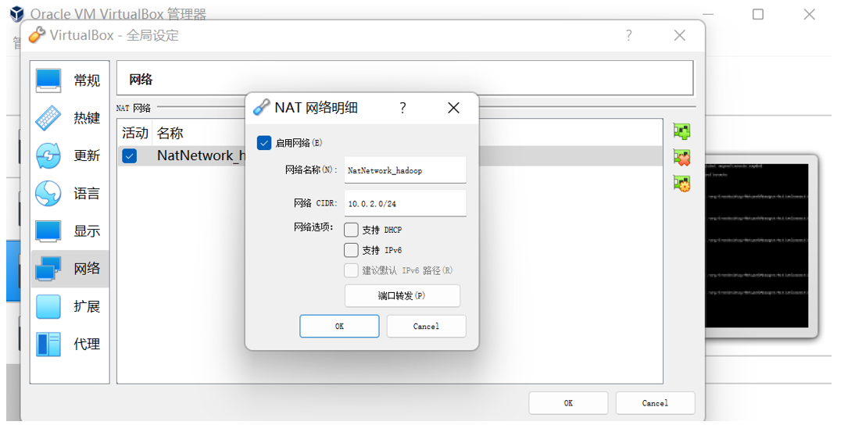Screen dimensions: 855x425
Task: Click the 活动 column header
Action: click(134, 132)
